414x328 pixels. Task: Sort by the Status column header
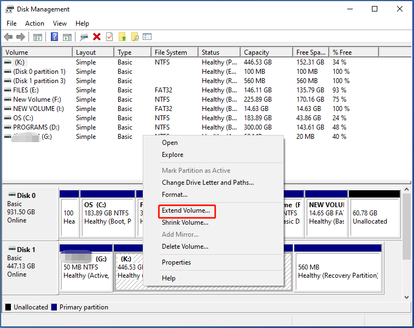pos(219,52)
